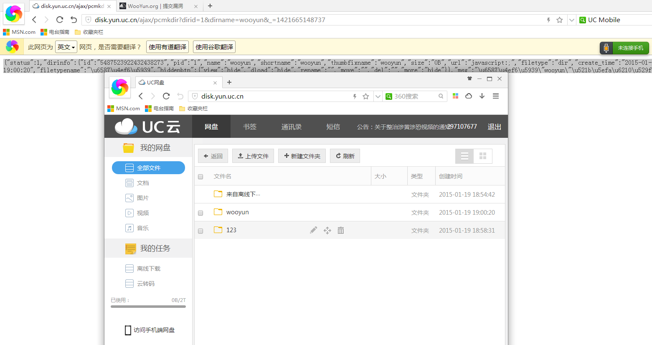Expand outer address bar history dropdown
The height and width of the screenshot is (345, 652).
click(572, 20)
